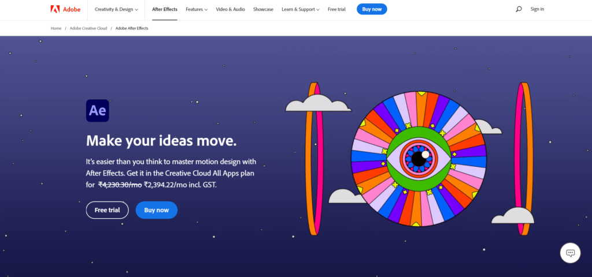The height and width of the screenshot is (277, 592).
Task: Open the Video & Audio menu item
Action: coord(230,9)
